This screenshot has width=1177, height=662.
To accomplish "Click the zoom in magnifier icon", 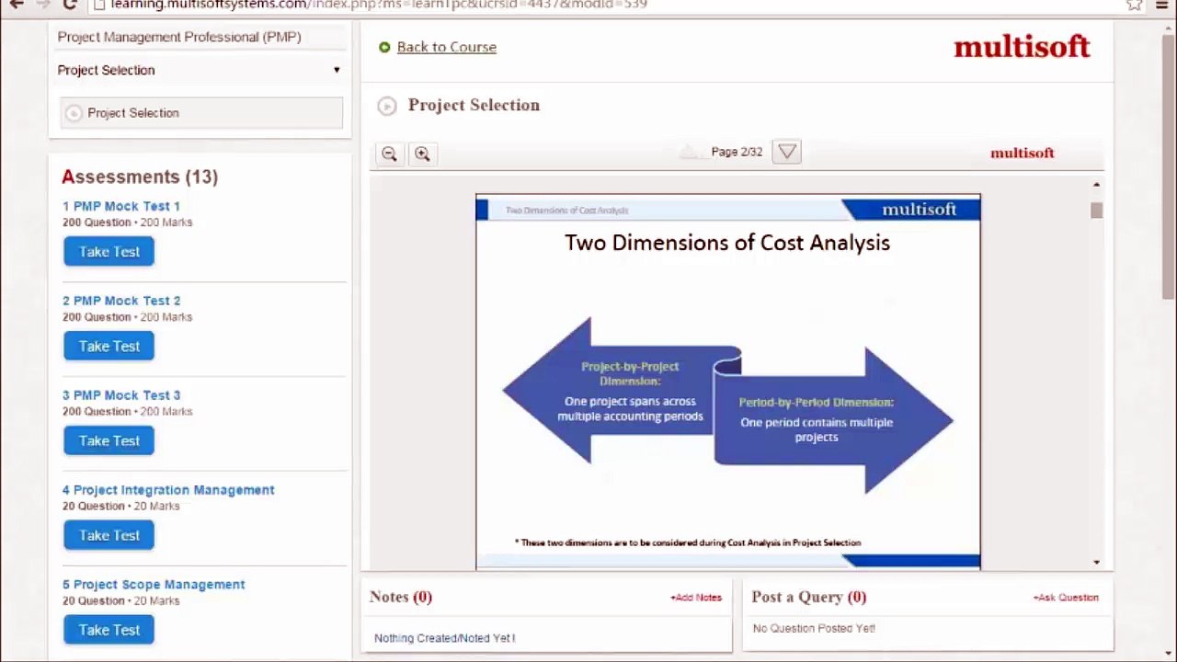I will tap(422, 154).
